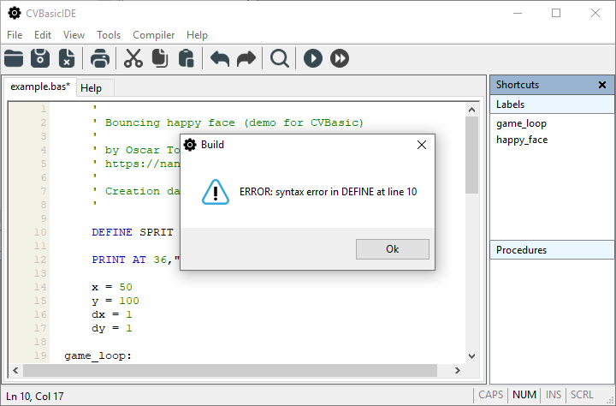Click the NUM status bar indicator

(x=524, y=395)
